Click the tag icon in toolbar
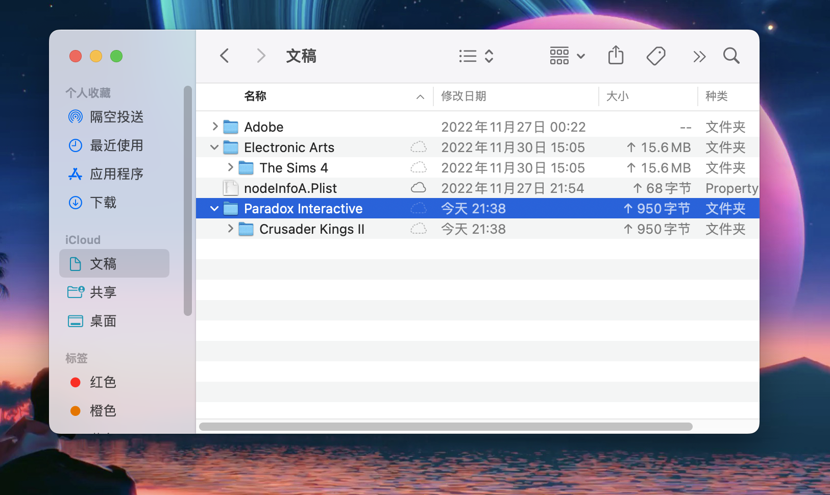The image size is (830, 495). click(x=656, y=56)
